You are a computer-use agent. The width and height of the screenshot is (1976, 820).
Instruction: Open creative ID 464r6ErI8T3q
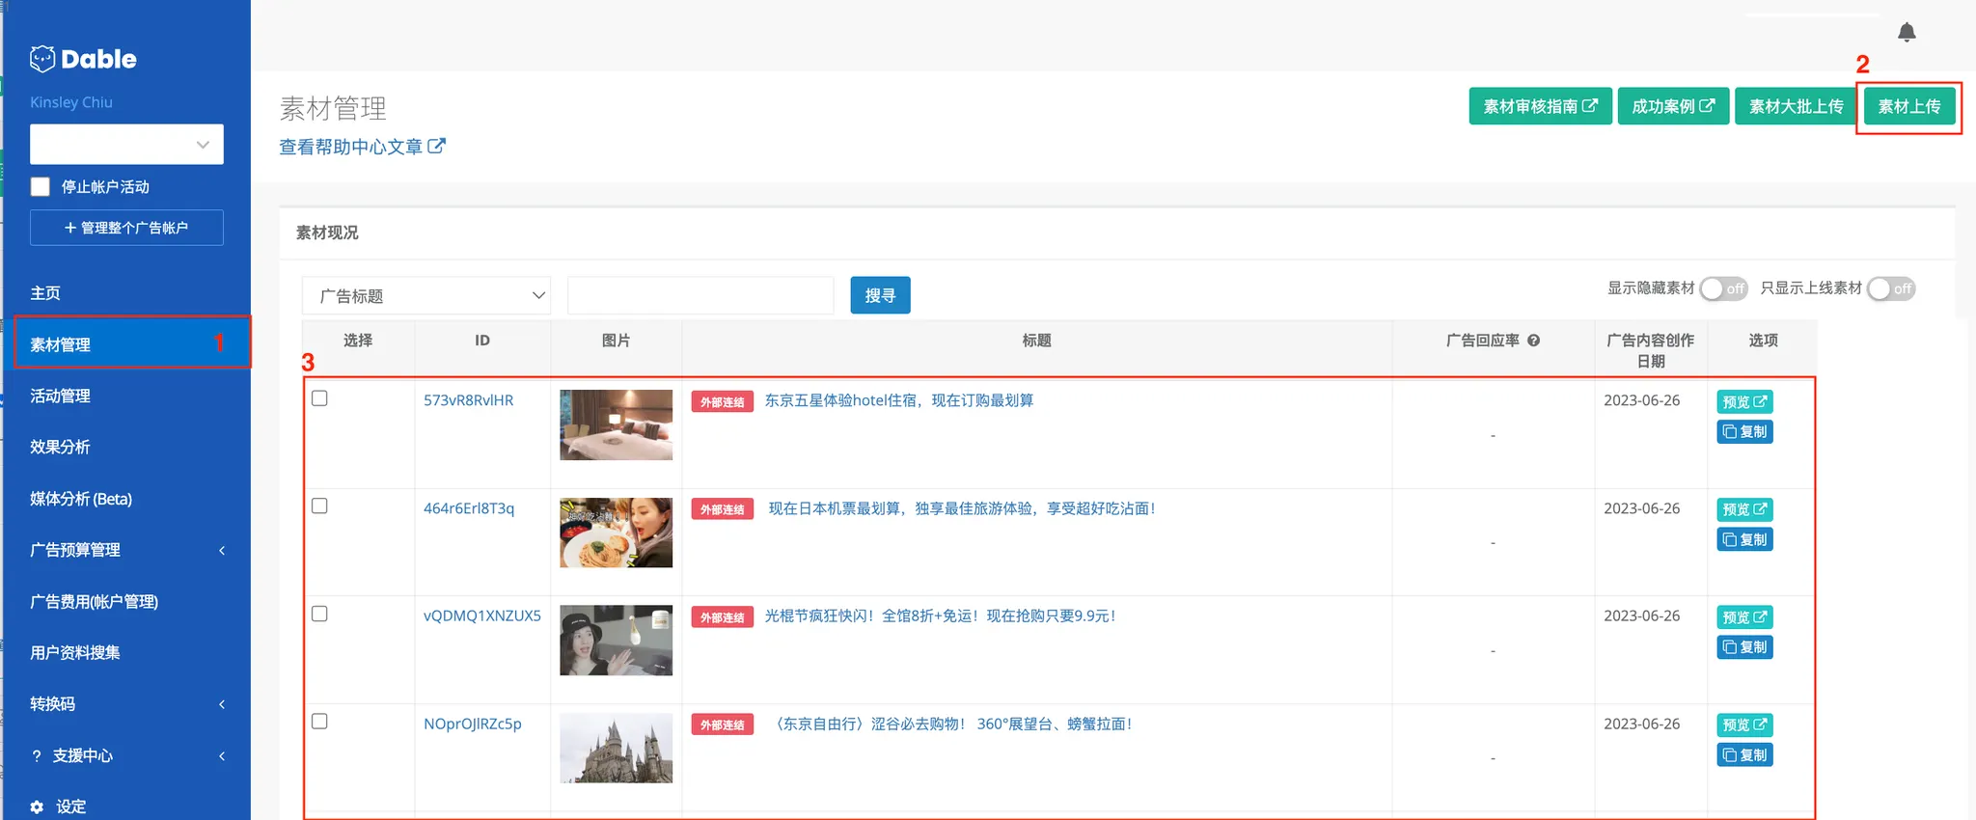pos(469,508)
